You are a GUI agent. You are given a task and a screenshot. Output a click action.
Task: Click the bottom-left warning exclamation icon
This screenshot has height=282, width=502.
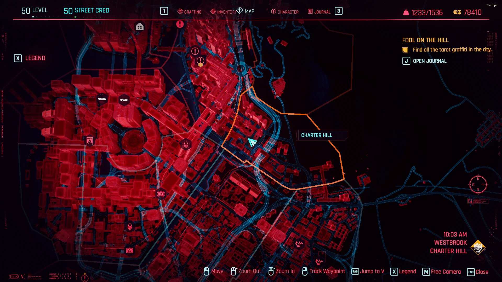tap(85, 278)
